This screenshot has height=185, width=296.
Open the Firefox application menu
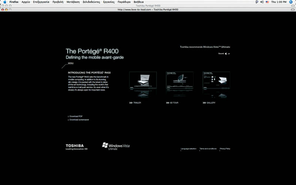[x=14, y=2]
